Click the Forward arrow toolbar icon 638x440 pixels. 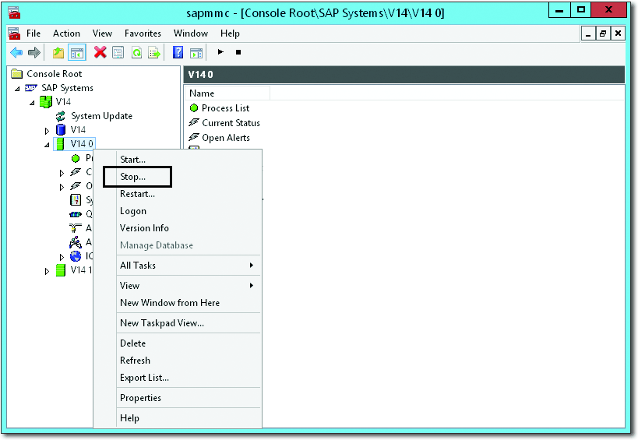[34, 52]
